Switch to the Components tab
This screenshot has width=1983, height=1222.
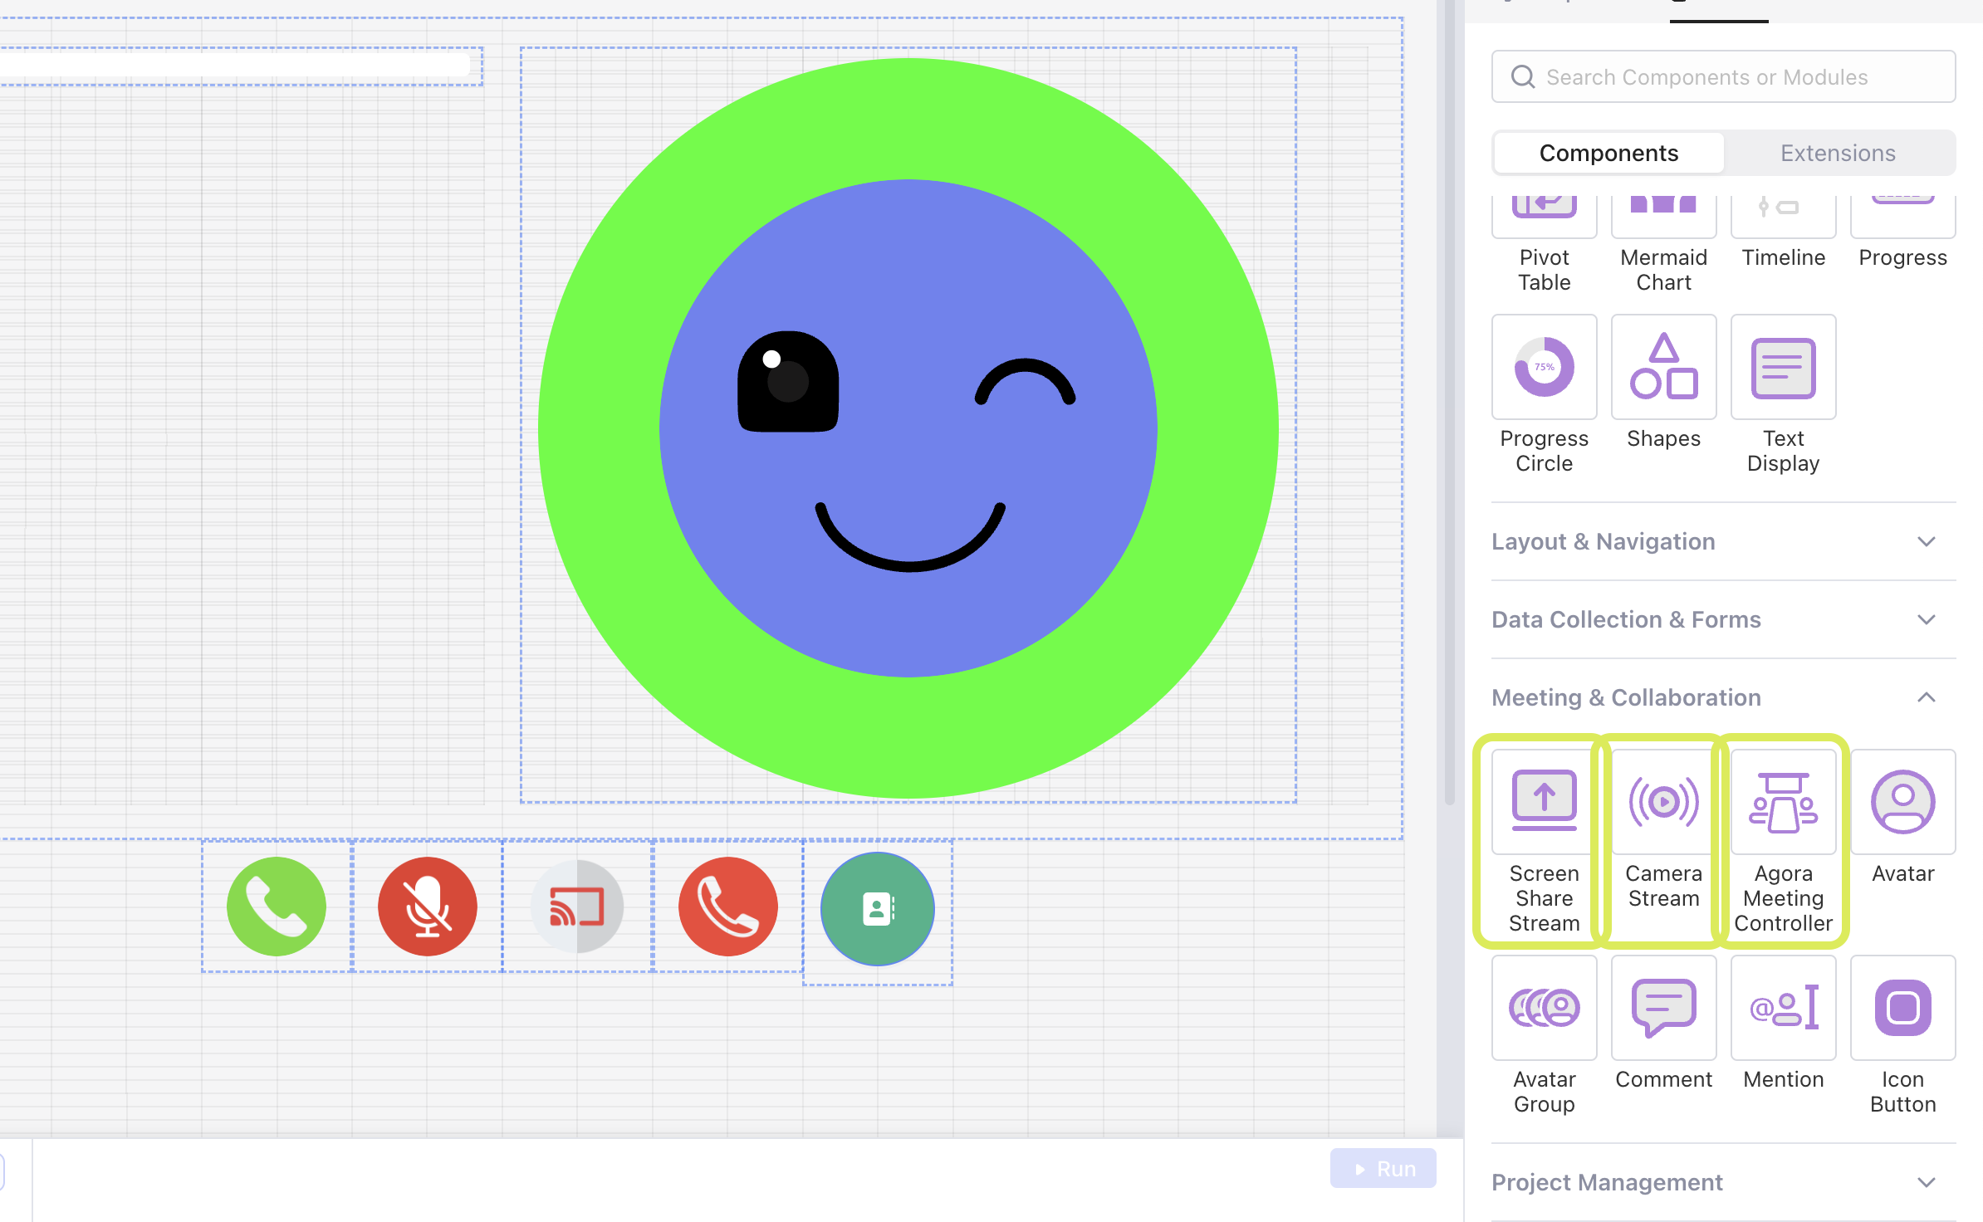point(1608,153)
